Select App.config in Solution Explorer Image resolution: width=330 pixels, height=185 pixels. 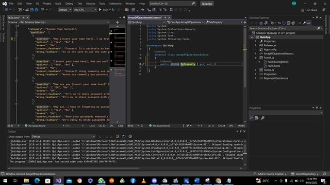270,49
